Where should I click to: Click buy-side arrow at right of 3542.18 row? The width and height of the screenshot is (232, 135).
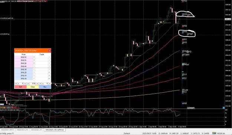click(49, 78)
